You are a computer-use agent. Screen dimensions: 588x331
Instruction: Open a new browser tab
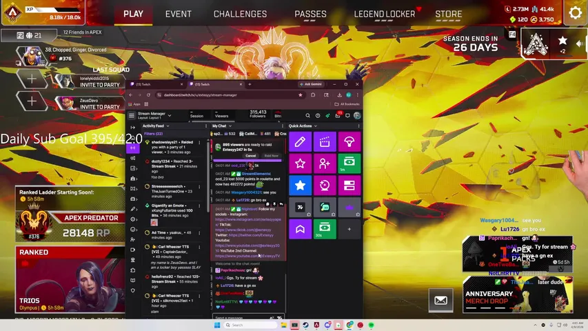[250, 84]
